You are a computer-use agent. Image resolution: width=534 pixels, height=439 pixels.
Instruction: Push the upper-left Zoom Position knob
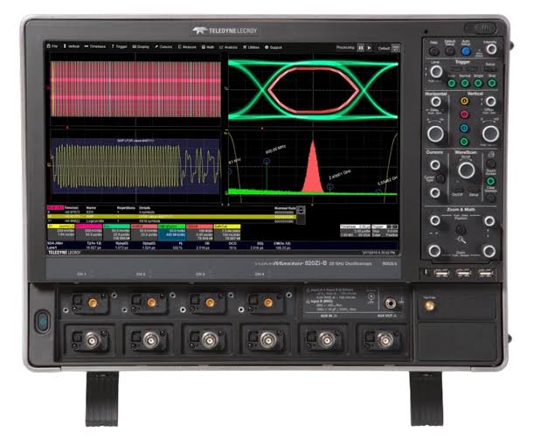pyautogui.click(x=435, y=220)
